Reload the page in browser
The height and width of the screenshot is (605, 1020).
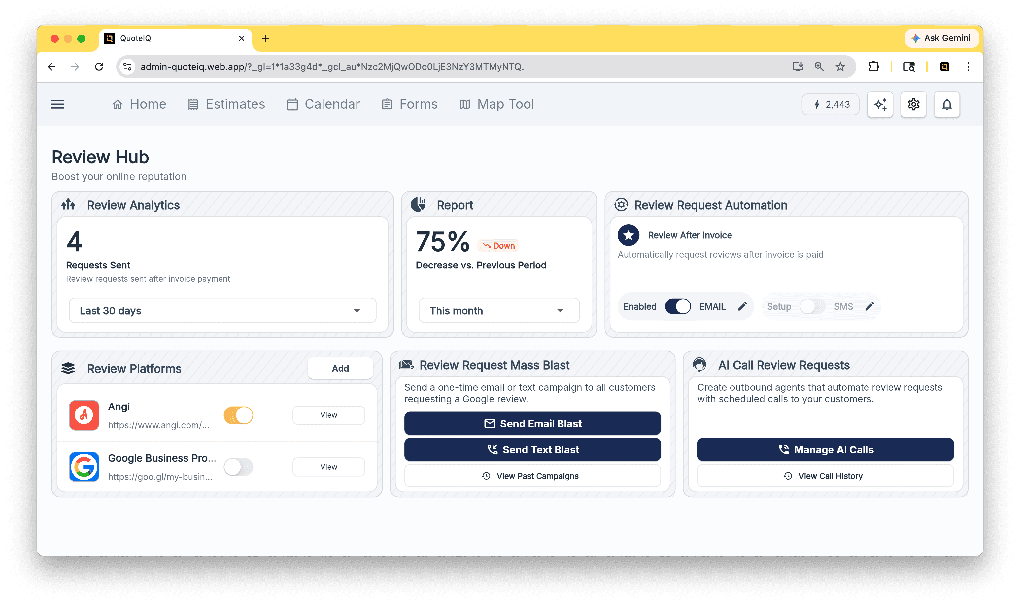coord(99,66)
